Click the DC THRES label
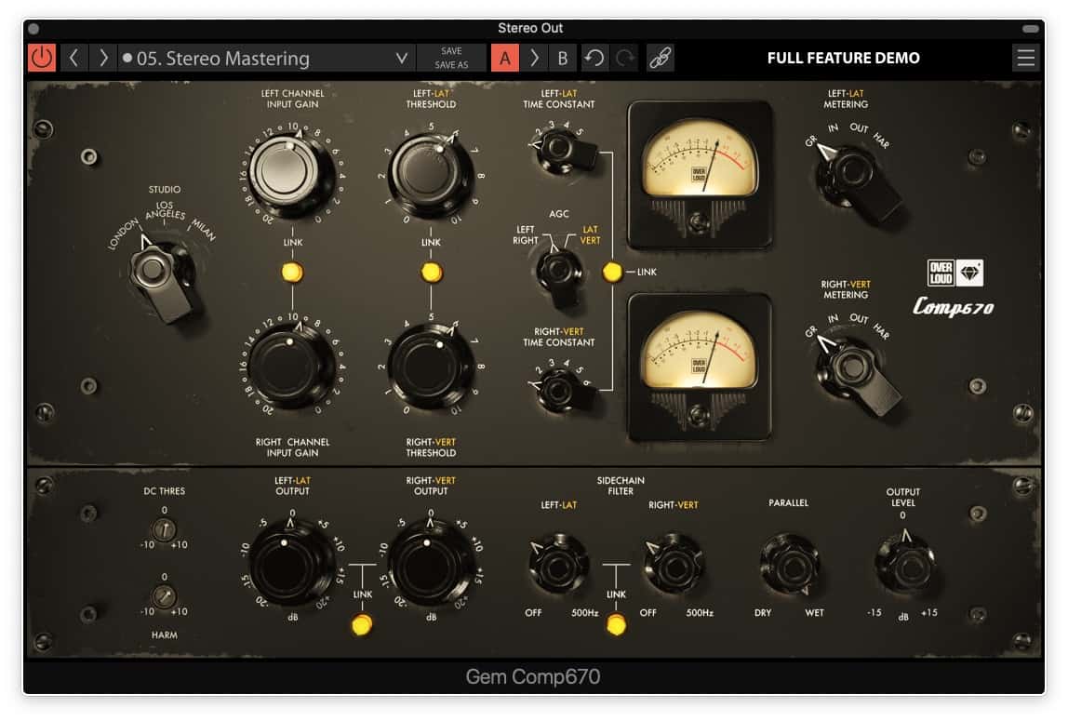Viewport: 1068px width, 721px height. tap(164, 491)
